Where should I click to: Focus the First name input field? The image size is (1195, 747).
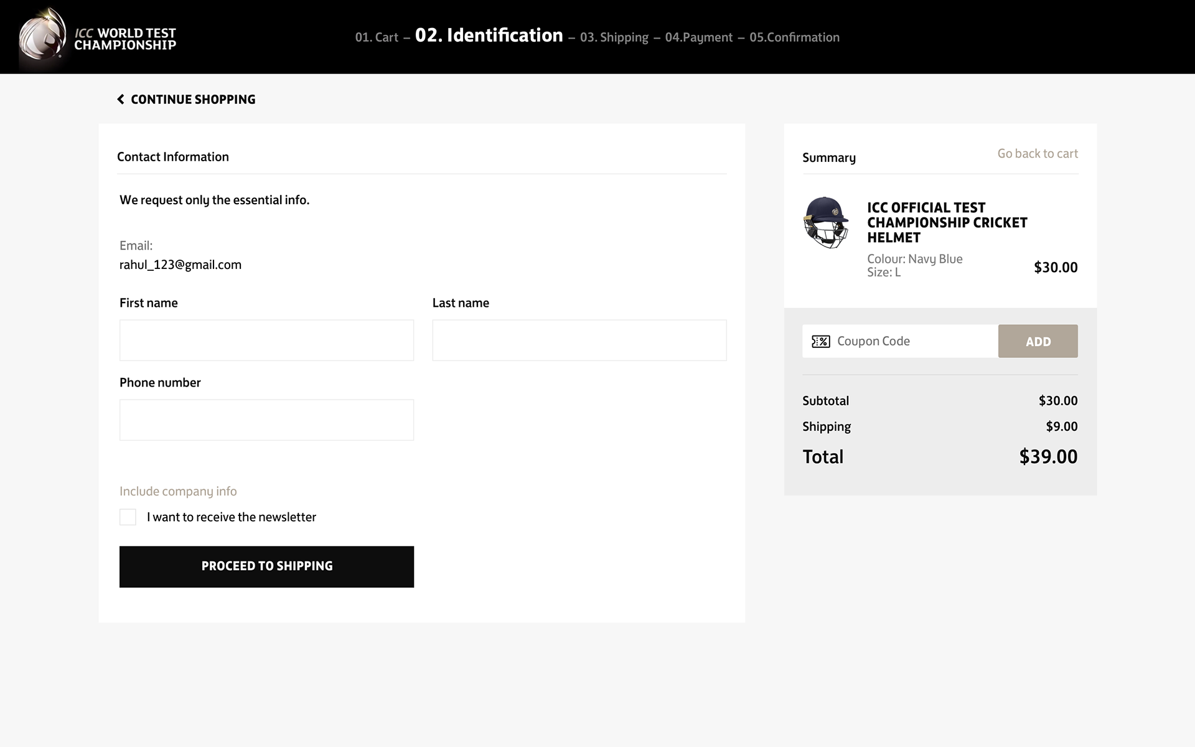(266, 341)
